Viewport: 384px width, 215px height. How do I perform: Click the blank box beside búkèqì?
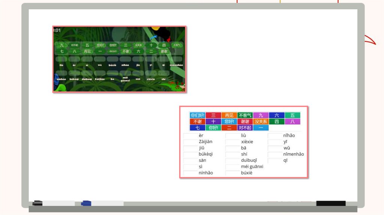(190, 154)
